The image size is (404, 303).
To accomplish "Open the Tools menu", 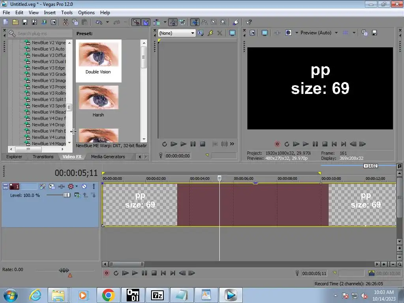I will 67,12.
